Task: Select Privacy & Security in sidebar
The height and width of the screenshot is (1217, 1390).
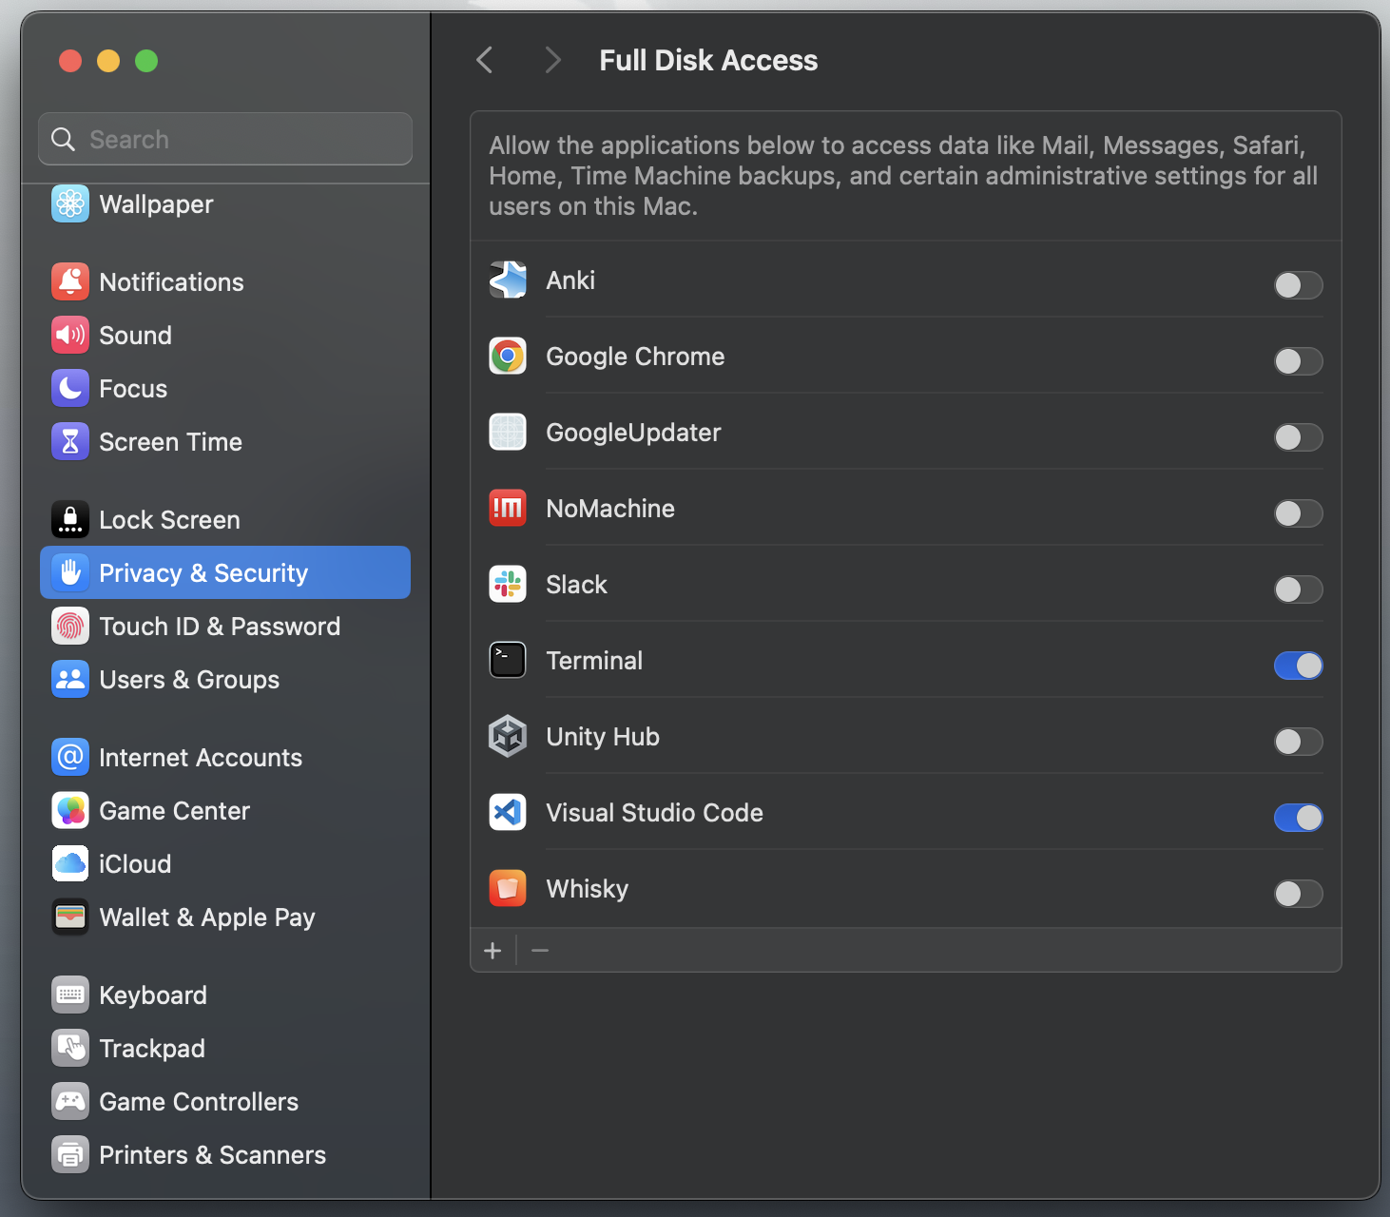Action: click(x=225, y=572)
